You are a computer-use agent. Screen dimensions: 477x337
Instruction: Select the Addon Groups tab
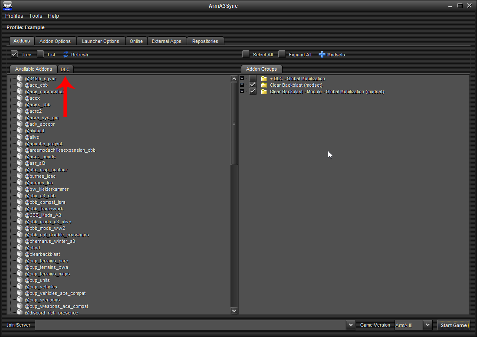coord(261,69)
